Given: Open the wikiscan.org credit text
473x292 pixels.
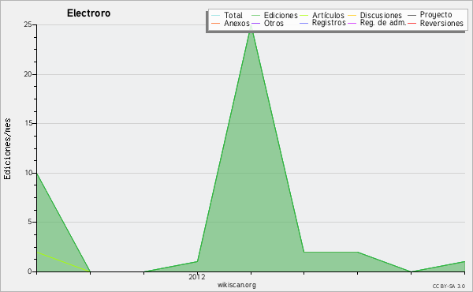Looking at the screenshot, I should (236, 285).
